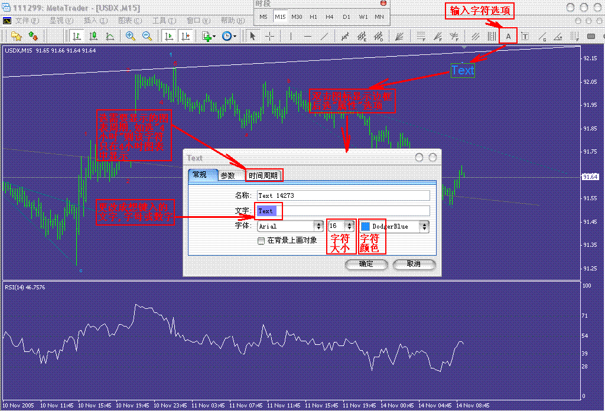Switch to M5 timeframe
The height and width of the screenshot is (411, 605).
pos(264,17)
